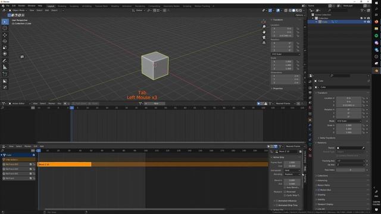Open the Marker menu in NLA editor
The height and width of the screenshot is (214, 381).
[x=28, y=146]
